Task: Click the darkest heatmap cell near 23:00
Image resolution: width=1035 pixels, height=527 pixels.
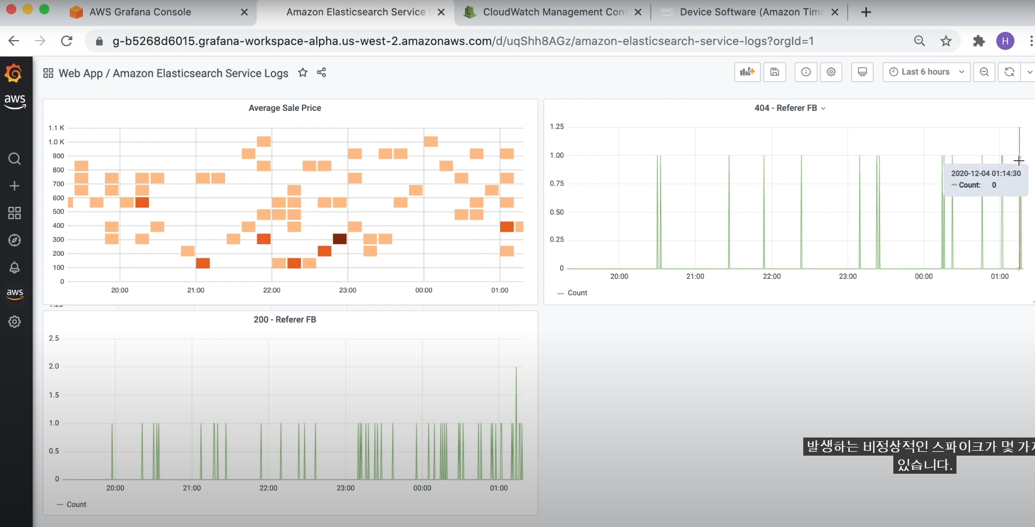Action: [340, 239]
